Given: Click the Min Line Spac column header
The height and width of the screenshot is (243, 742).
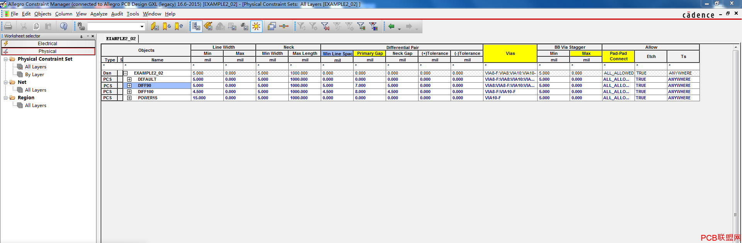Looking at the screenshot, I should coord(337,54).
